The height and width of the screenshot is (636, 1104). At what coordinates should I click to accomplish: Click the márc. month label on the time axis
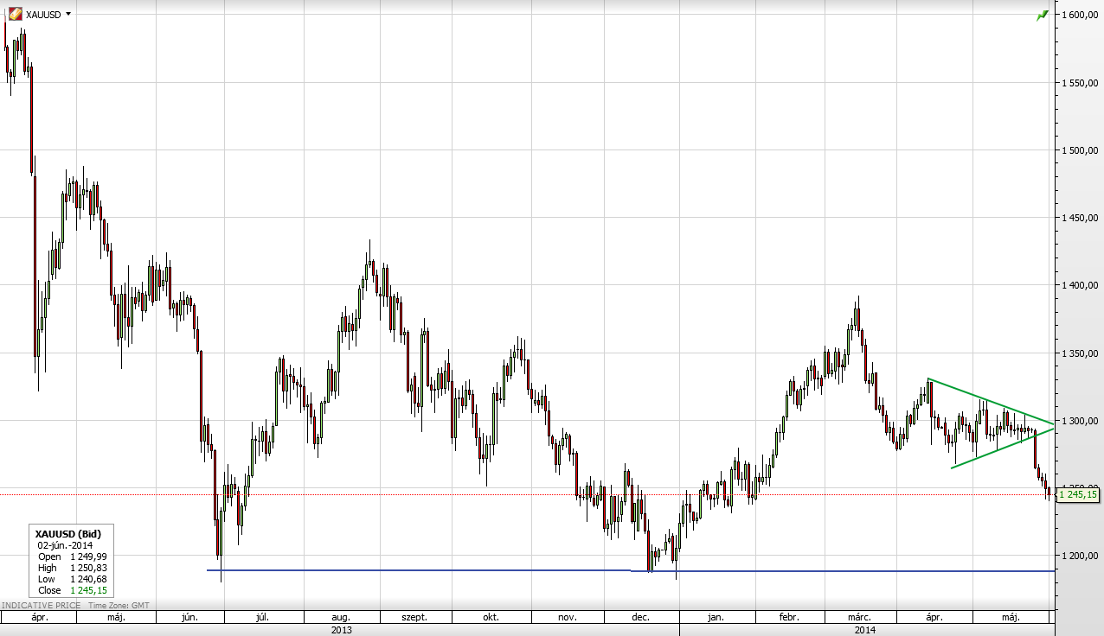click(x=859, y=618)
